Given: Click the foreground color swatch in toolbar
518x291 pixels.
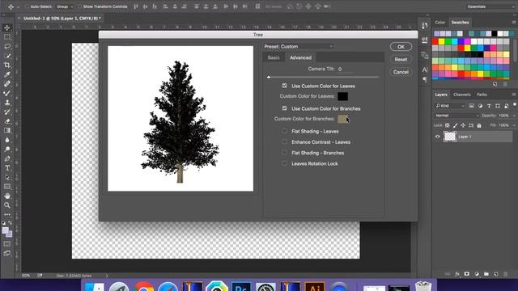Looking at the screenshot, I should (x=6, y=230).
